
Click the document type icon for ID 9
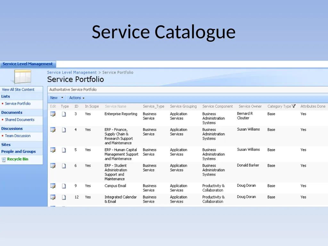[x=64, y=186]
